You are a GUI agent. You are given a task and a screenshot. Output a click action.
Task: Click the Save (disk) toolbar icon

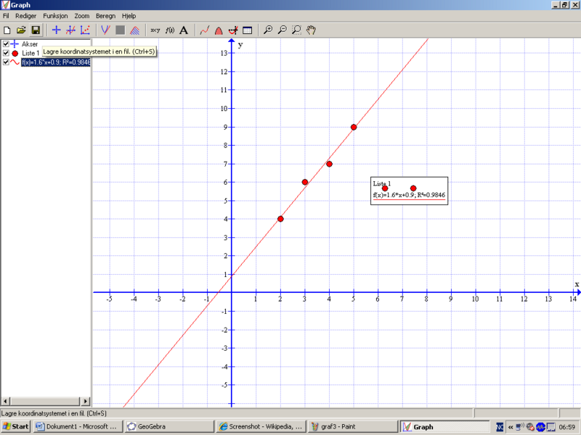click(x=36, y=30)
